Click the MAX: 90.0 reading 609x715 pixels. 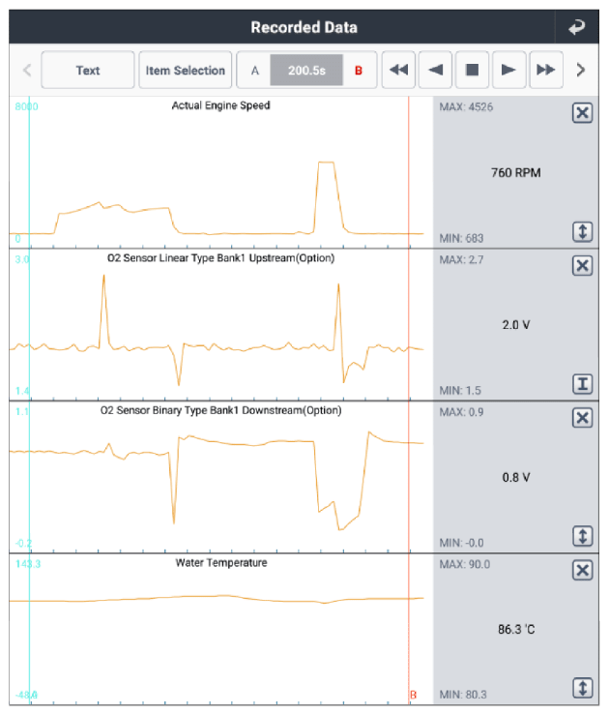465,564
